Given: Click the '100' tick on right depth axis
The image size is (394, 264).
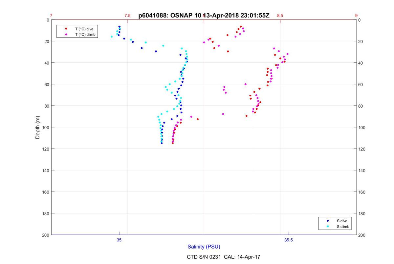Looking at the screenshot, I should (x=362, y=127).
